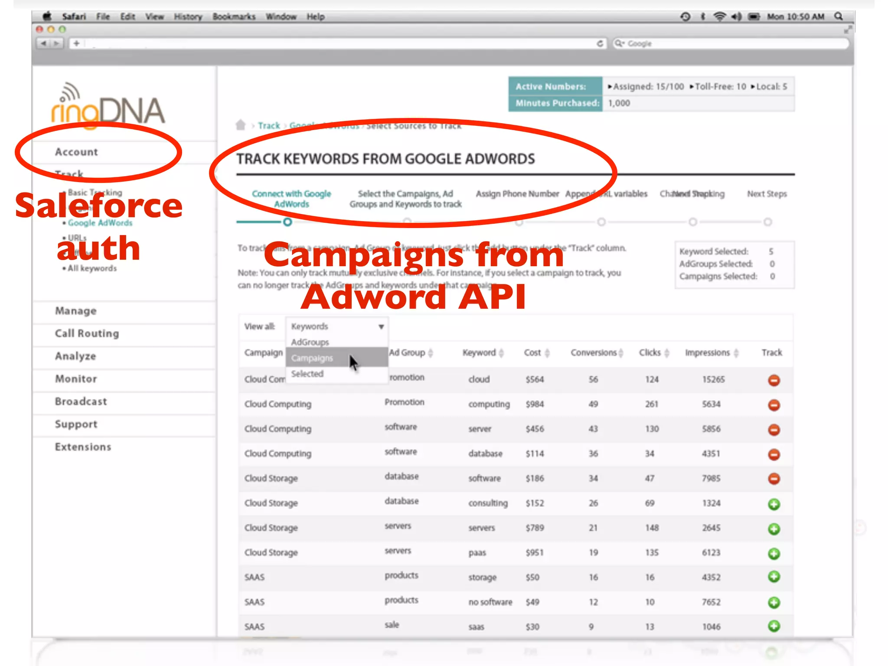
Task: Sort by Conversions column arrows
Action: 621,353
